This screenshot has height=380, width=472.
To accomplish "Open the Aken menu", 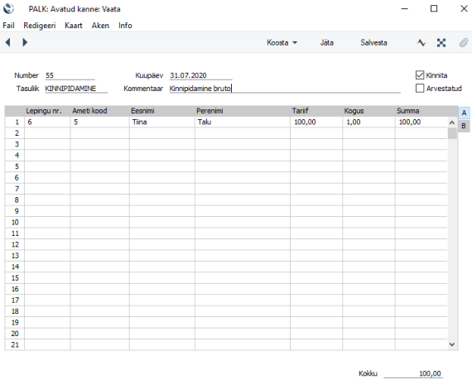I will (x=100, y=26).
